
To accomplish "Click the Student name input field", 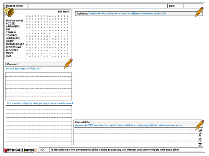I will pyautogui.click(x=98, y=6).
